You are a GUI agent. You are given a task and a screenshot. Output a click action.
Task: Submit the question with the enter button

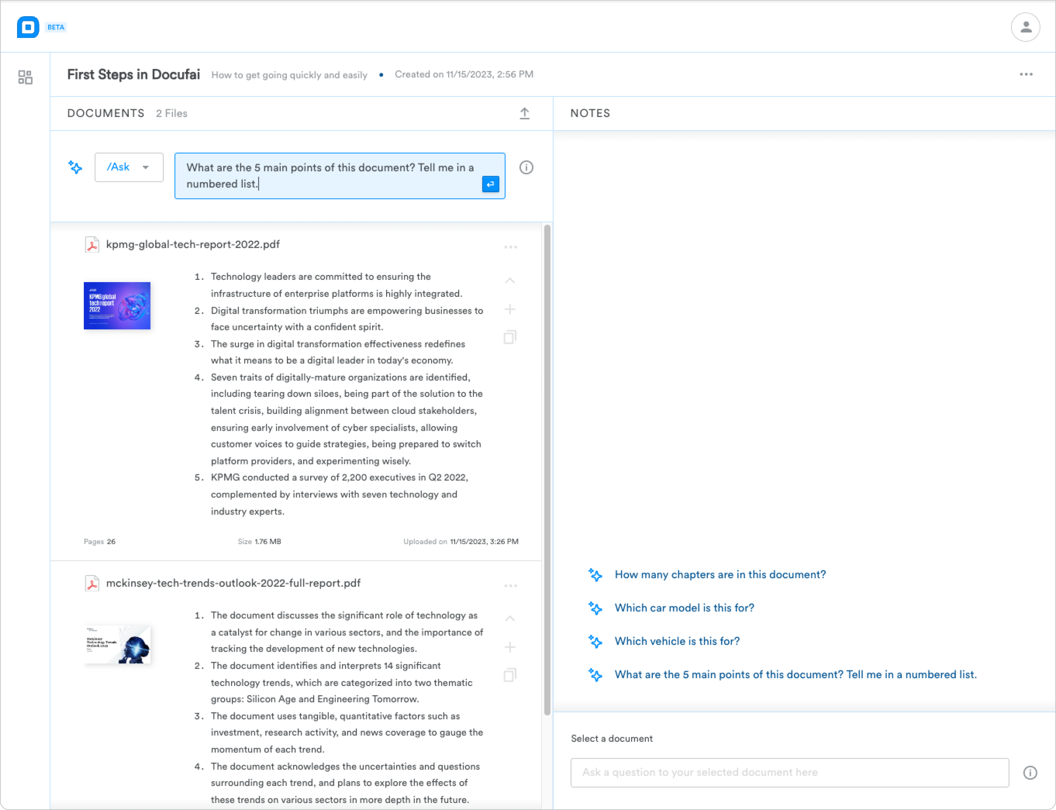490,184
